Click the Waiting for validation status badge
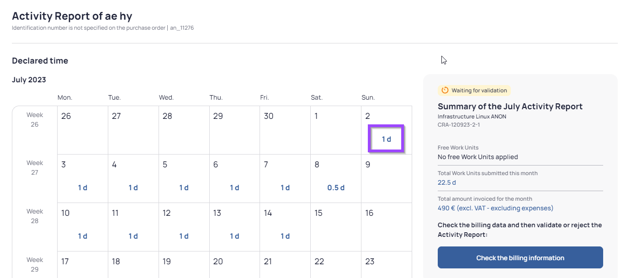This screenshot has width=626, height=278. [x=474, y=91]
